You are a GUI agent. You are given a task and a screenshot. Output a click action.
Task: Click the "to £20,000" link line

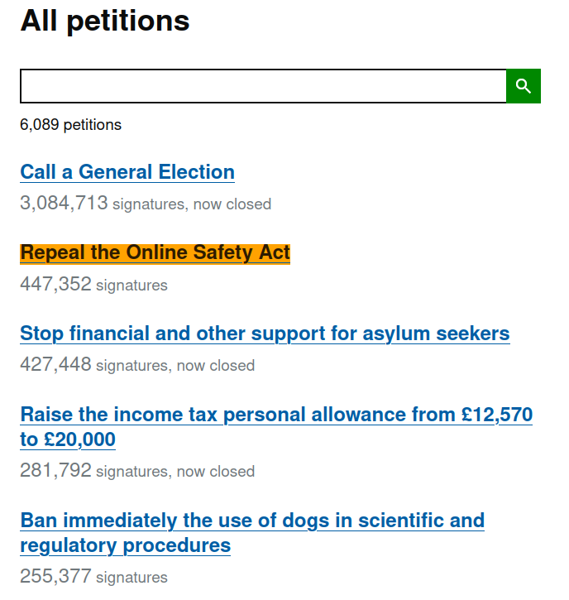pyautogui.click(x=68, y=439)
